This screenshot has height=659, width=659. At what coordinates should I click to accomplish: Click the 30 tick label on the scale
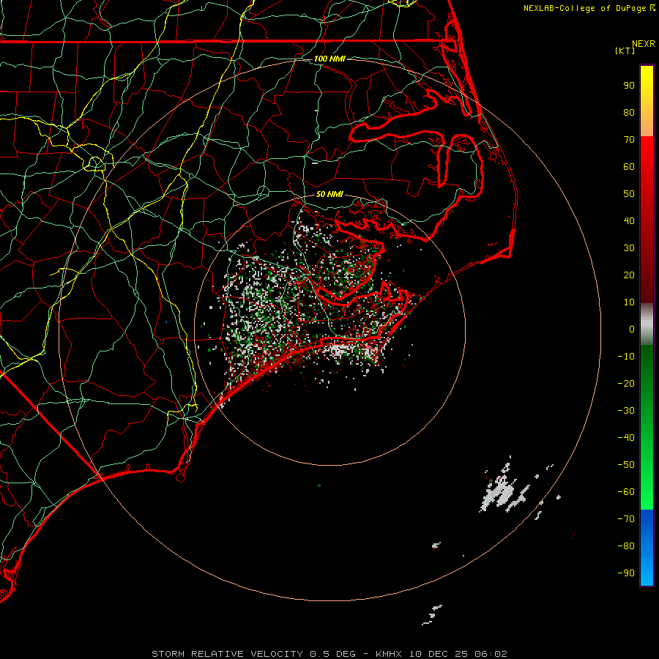click(x=628, y=248)
